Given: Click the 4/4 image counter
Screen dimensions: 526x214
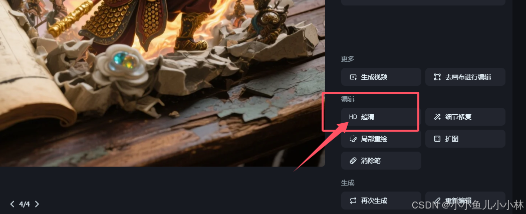Looking at the screenshot, I should (25, 204).
